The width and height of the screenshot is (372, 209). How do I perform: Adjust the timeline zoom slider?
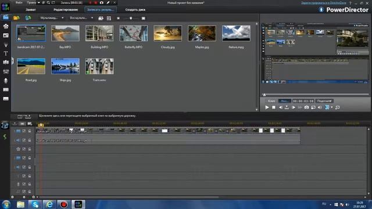pyautogui.click(x=24, y=197)
